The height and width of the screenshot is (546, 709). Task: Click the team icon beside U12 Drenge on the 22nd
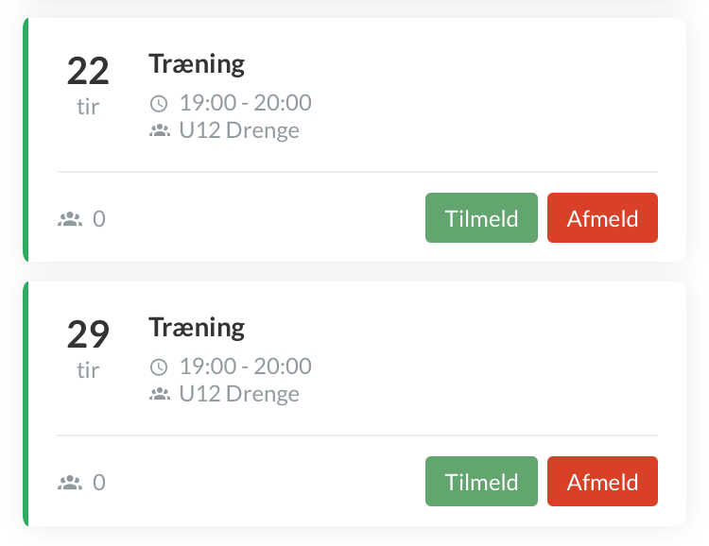pos(159,131)
